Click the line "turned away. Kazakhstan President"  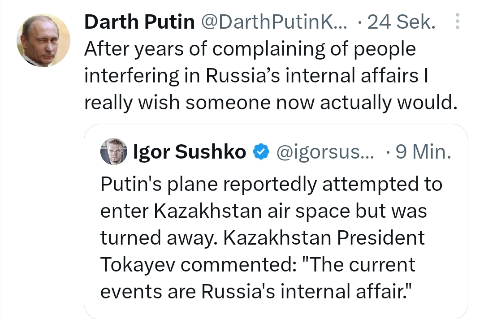point(262,238)
